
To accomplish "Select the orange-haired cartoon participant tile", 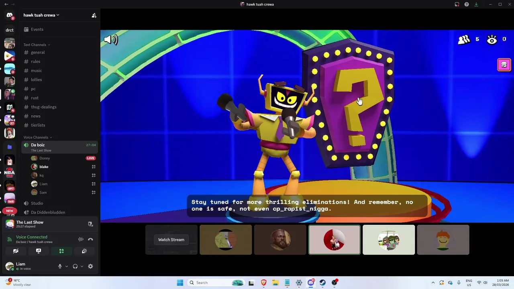I will coord(443,240).
